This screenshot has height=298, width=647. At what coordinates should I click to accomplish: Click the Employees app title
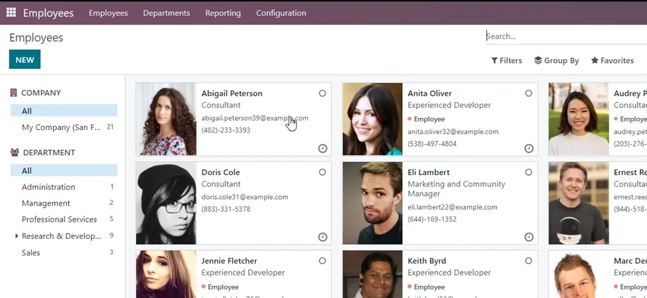(x=48, y=13)
